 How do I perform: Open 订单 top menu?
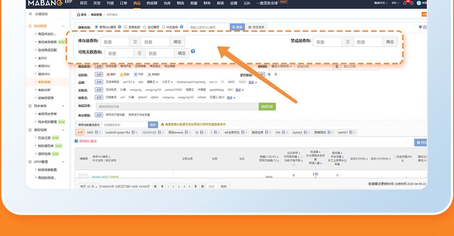(123, 3)
